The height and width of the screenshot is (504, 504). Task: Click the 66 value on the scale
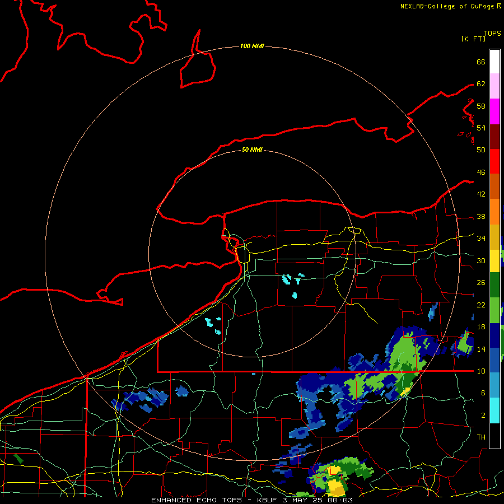tap(481, 62)
